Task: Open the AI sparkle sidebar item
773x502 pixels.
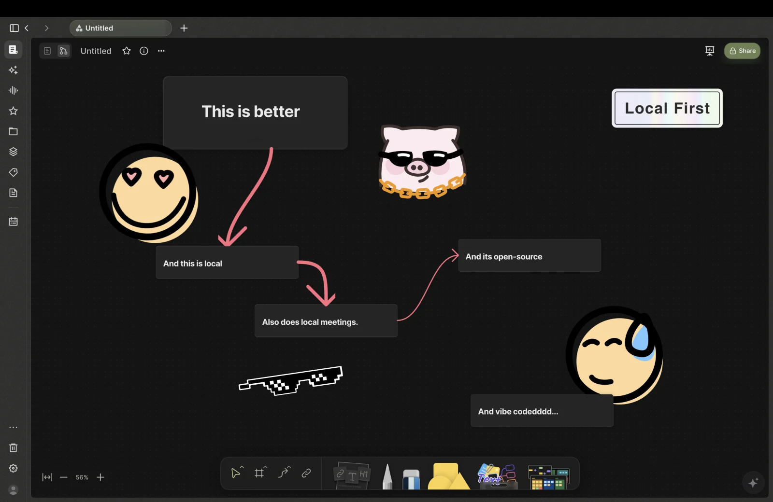Action: pos(14,70)
